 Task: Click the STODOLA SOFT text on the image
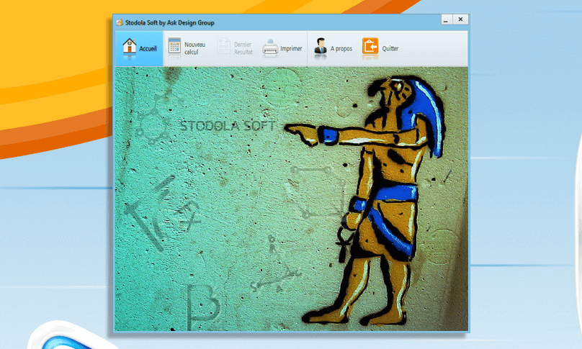pyautogui.click(x=228, y=125)
